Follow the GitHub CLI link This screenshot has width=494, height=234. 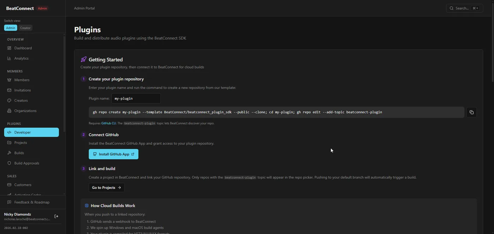click(108, 123)
